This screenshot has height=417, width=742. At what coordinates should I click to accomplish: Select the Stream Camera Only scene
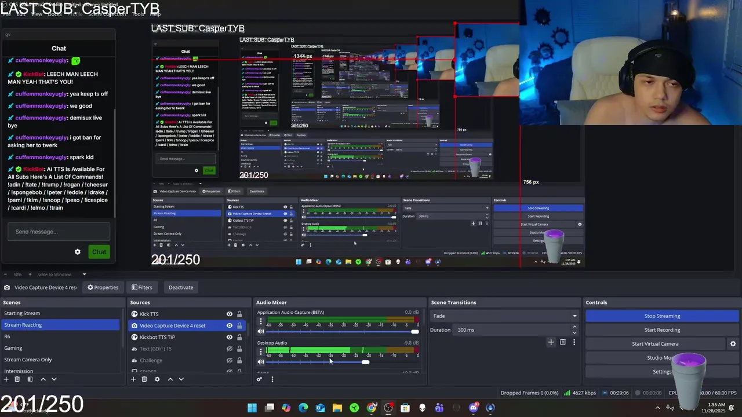tap(60, 360)
